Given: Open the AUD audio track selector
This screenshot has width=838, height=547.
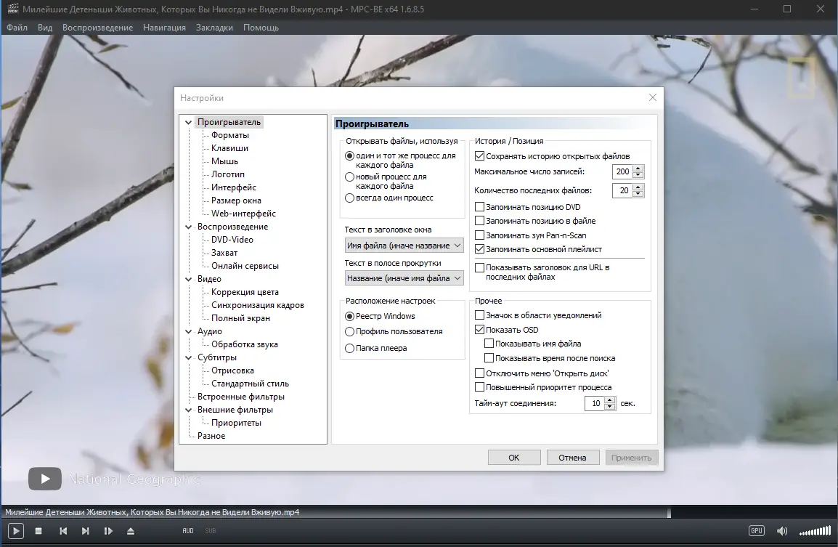Looking at the screenshot, I should click(x=187, y=530).
